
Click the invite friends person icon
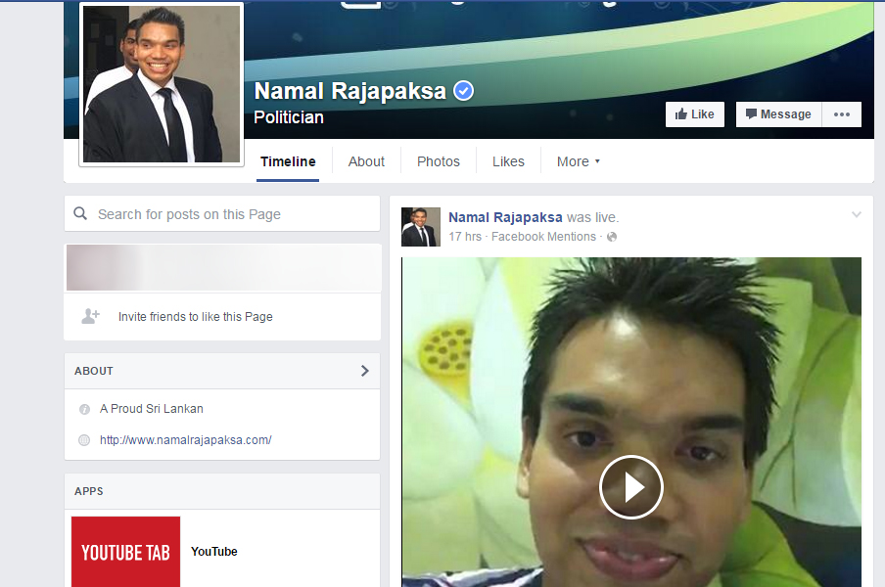(x=90, y=316)
